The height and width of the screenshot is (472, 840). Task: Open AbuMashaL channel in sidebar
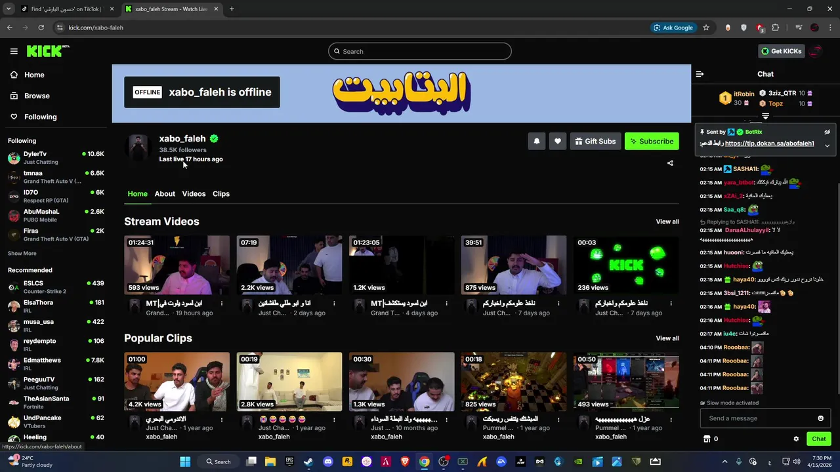click(x=56, y=215)
